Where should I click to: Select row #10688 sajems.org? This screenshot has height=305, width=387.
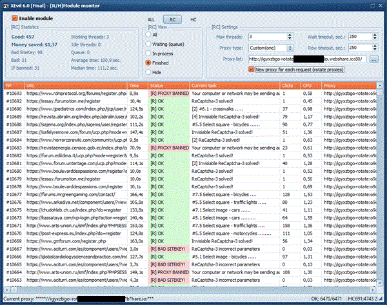click(x=190, y=124)
